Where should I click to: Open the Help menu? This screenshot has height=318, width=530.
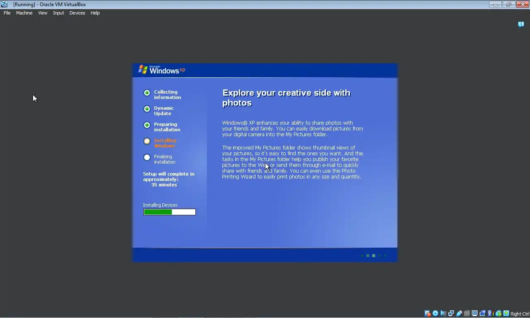coord(95,13)
